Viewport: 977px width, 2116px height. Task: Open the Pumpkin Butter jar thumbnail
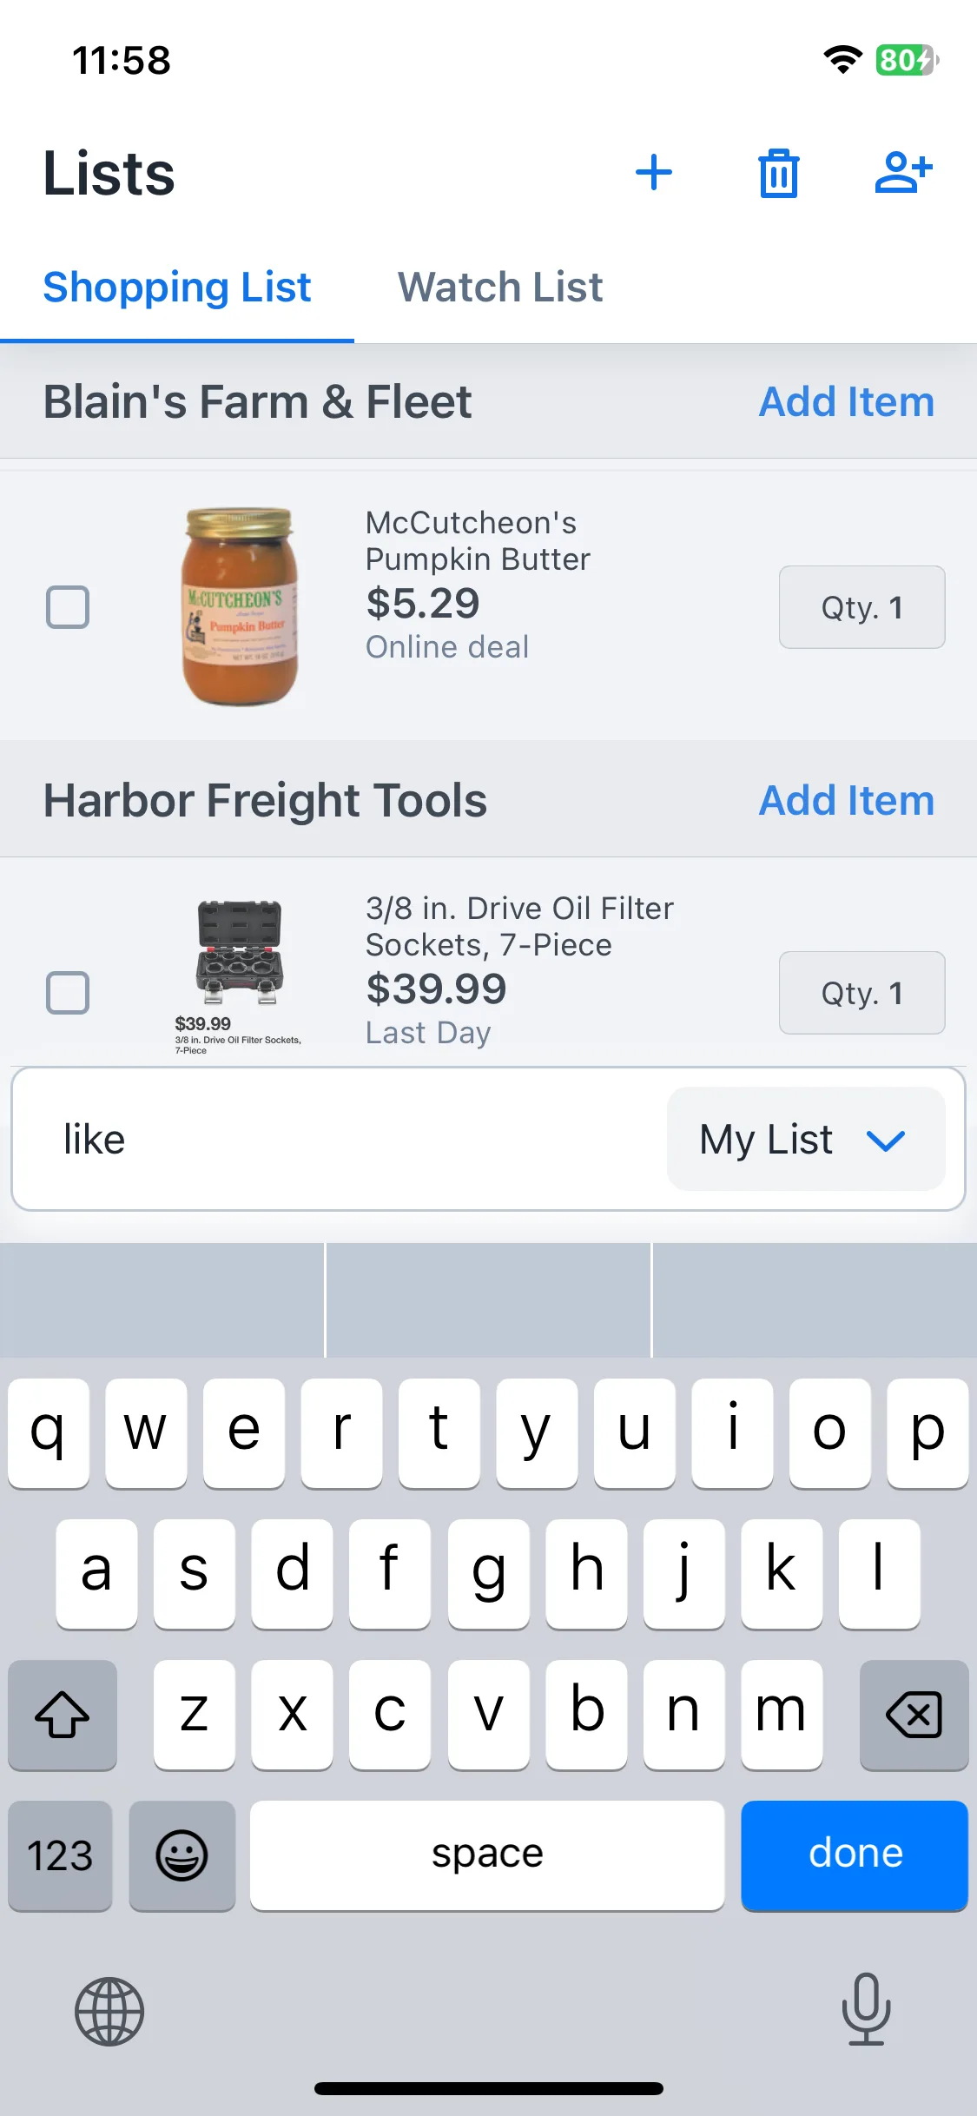[241, 606]
